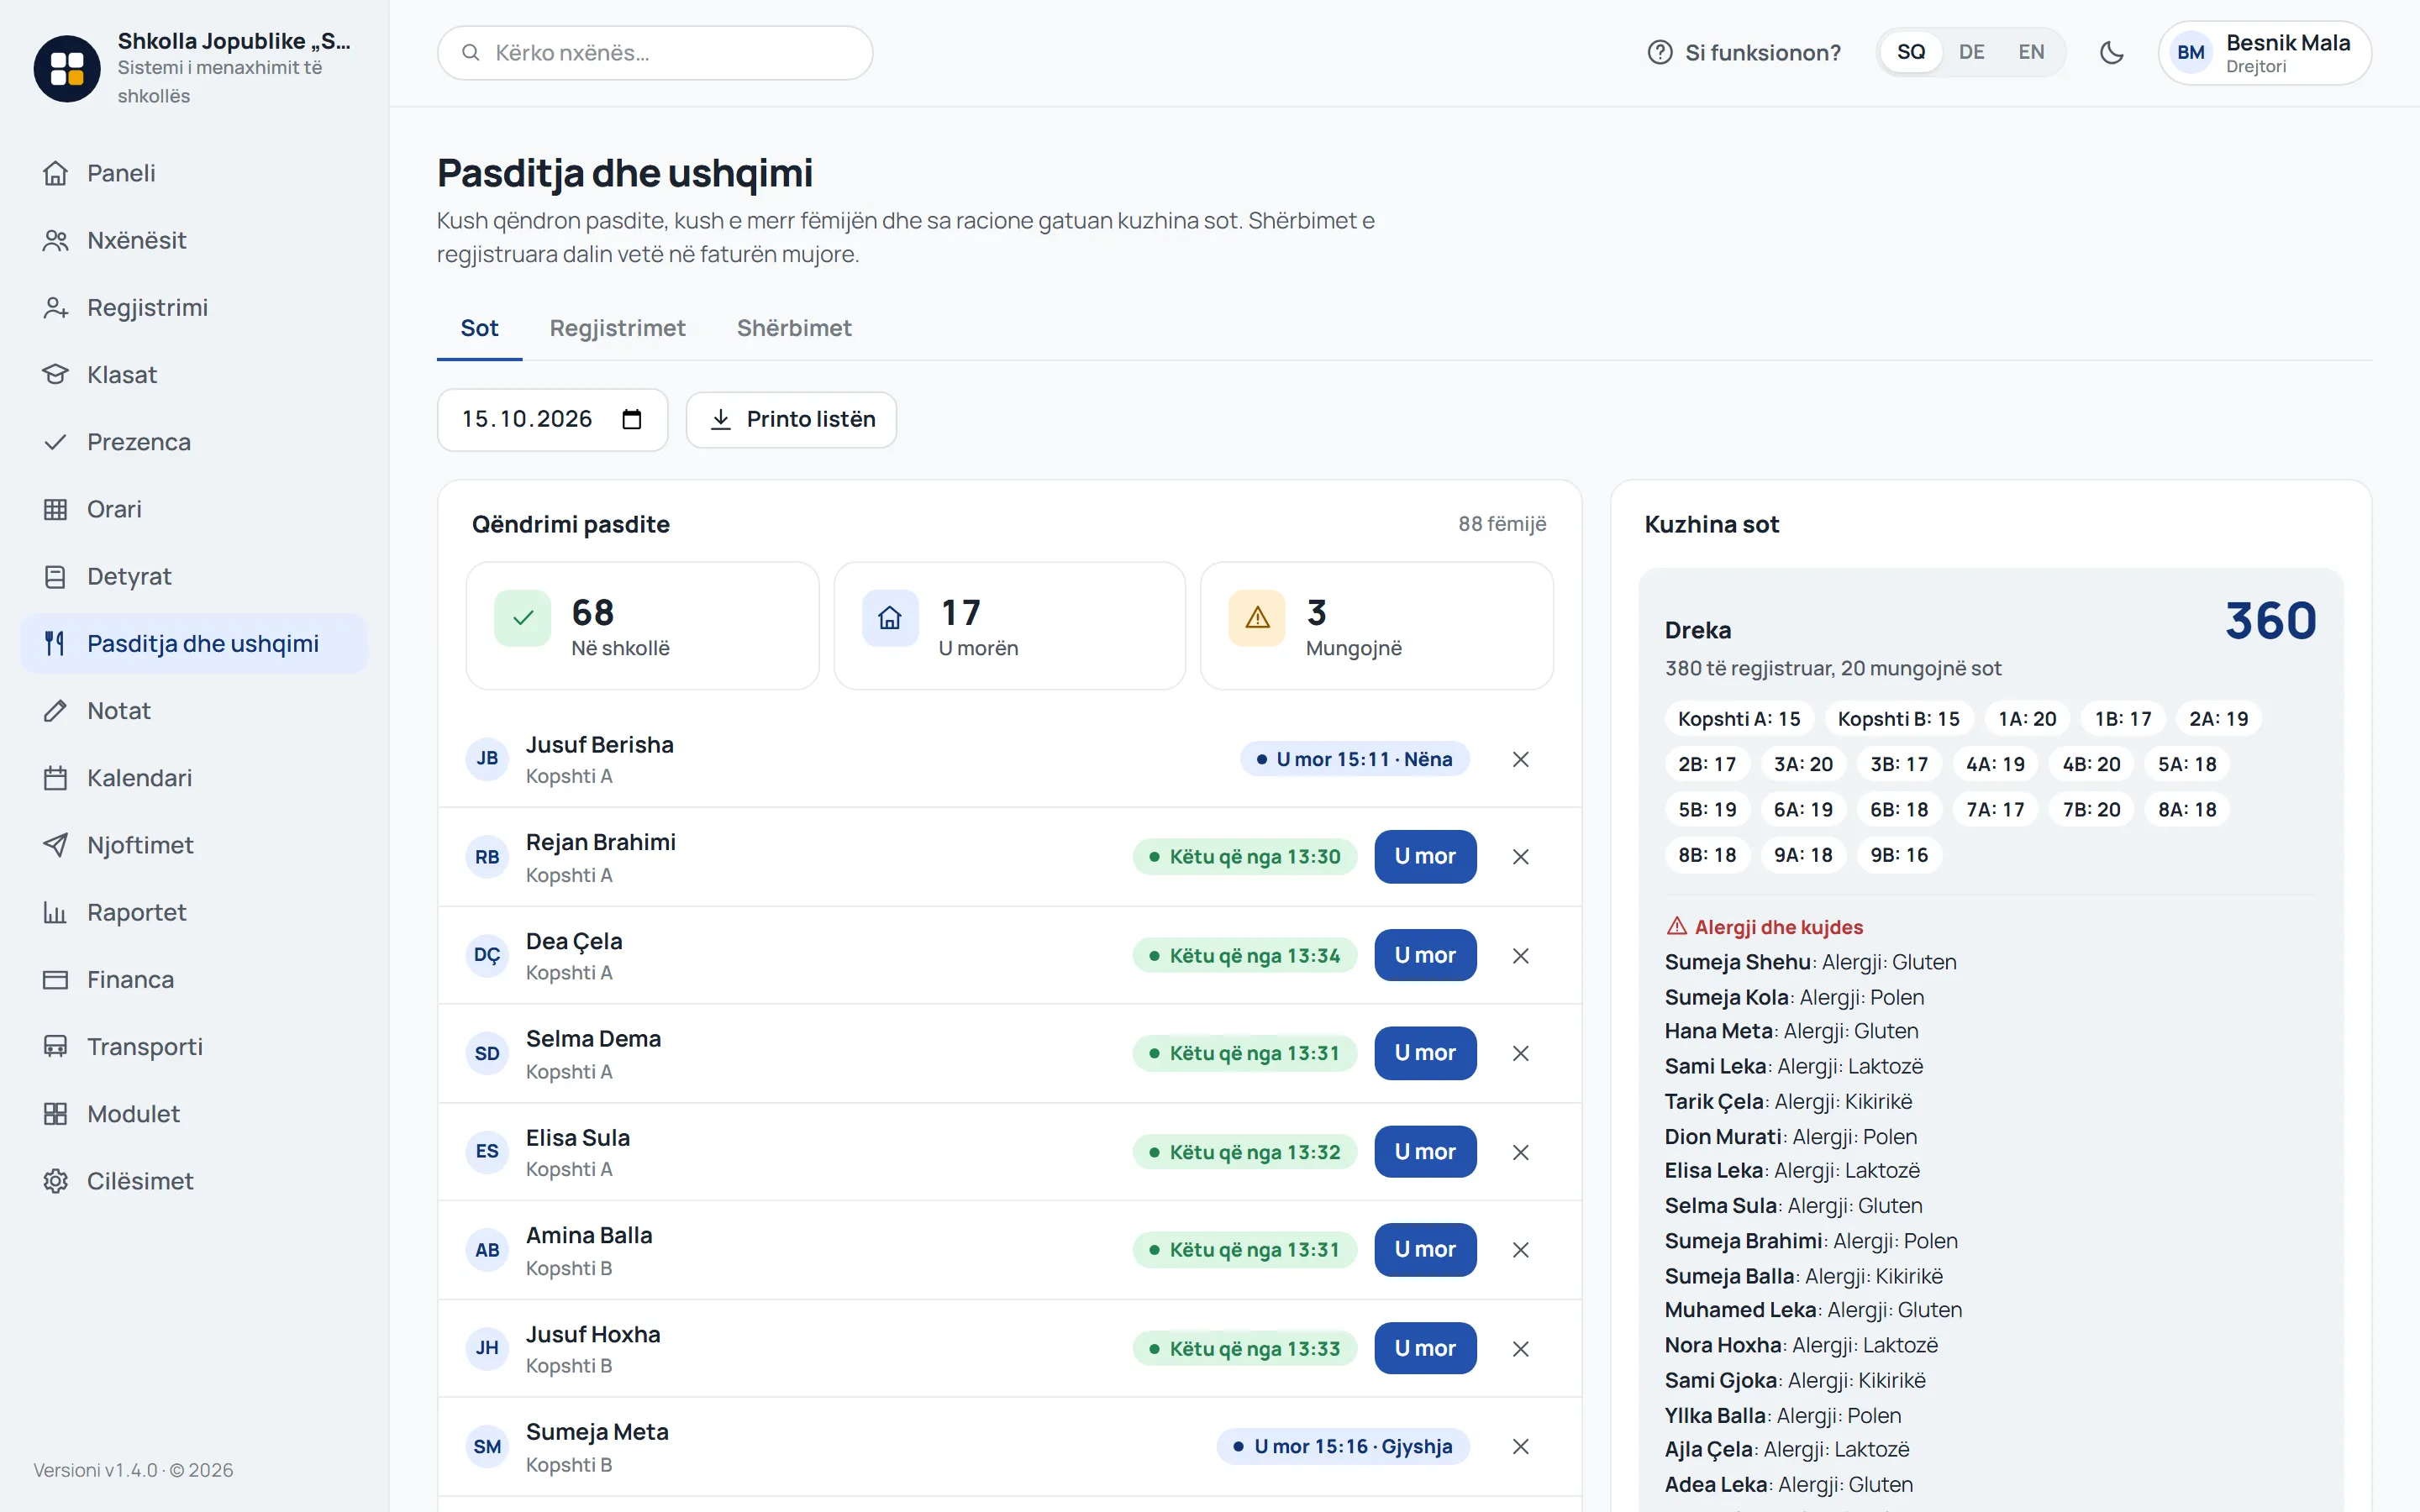Viewport: 2420px width, 1512px height.
Task: Click the 15.10.2026 date field
Action: tap(552, 419)
